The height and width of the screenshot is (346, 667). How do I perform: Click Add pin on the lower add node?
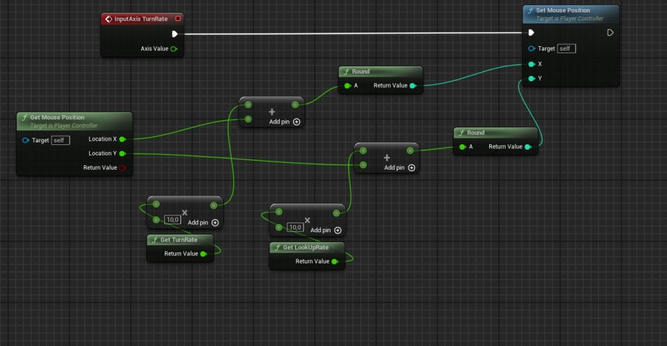pos(399,168)
